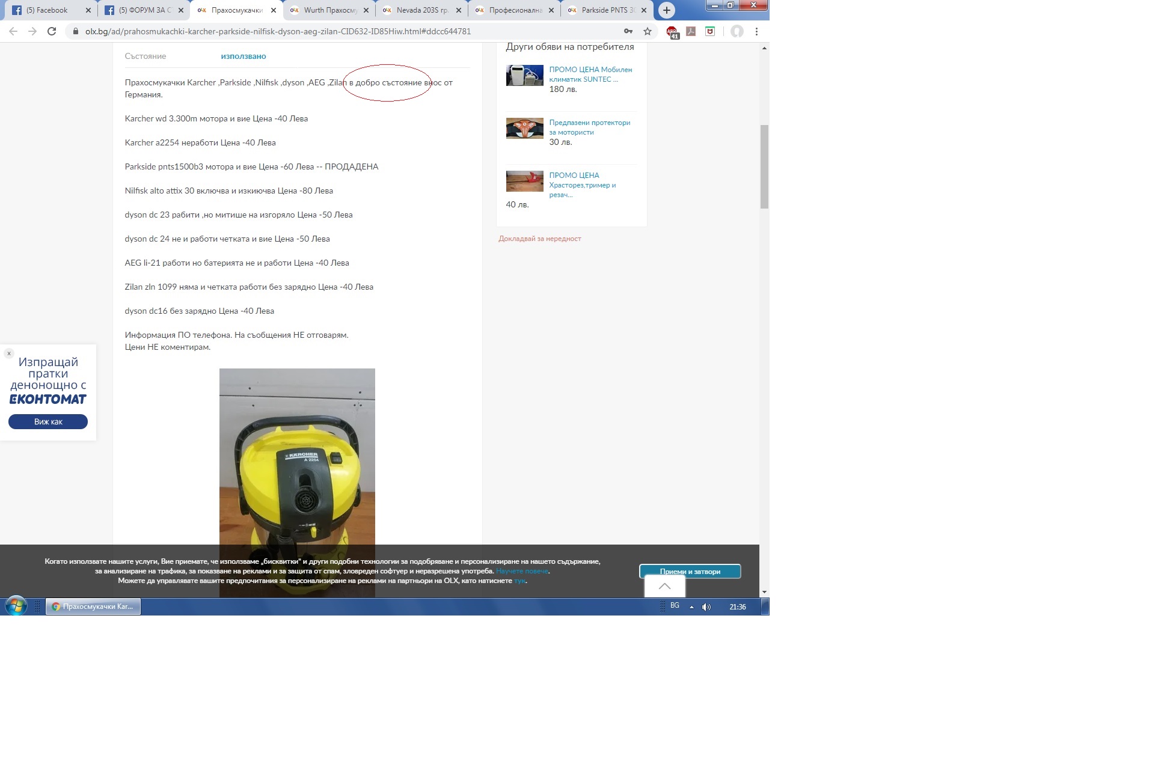
Task: Open the Suntec air conditioner ad thumbnail
Action: pos(524,76)
